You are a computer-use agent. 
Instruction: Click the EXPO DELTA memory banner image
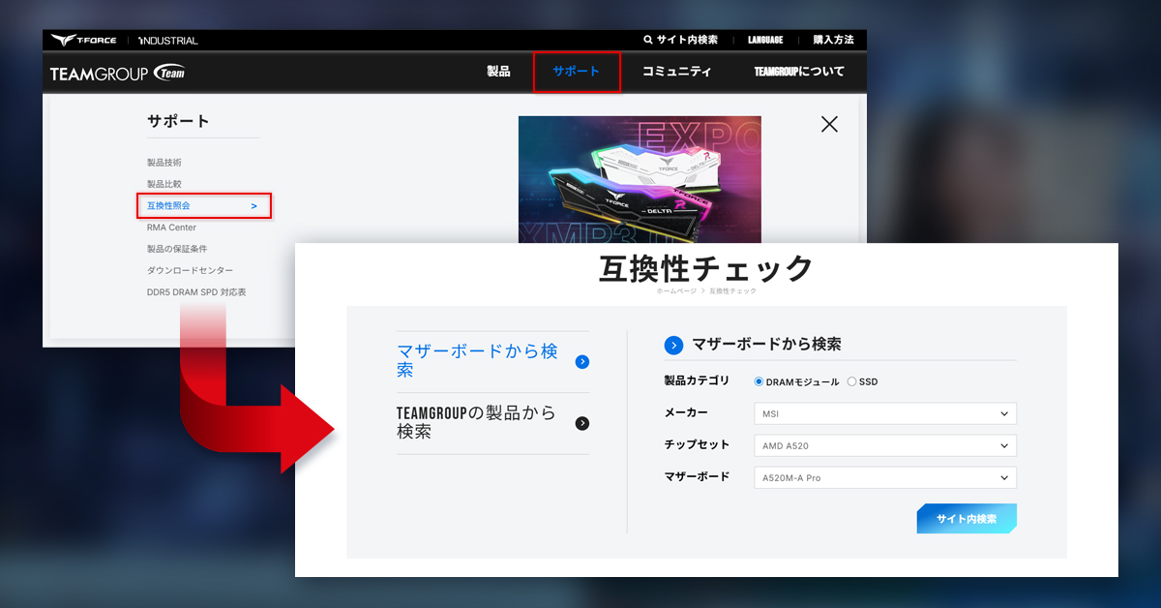click(x=640, y=179)
